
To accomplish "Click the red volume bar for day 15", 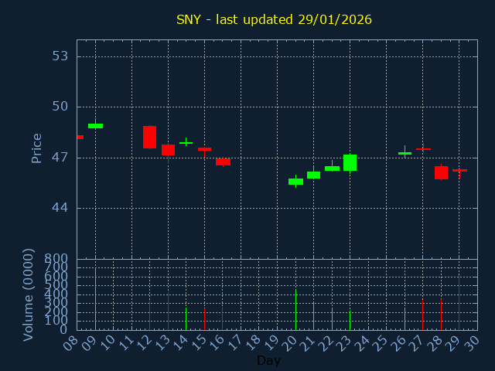I will point(204,319).
